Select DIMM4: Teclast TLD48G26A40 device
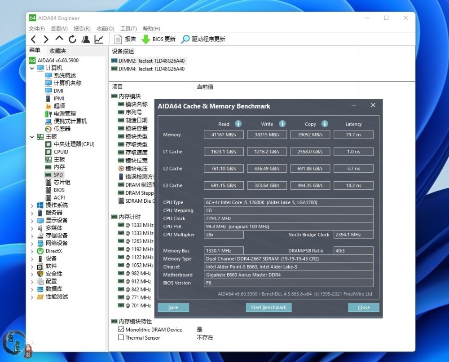 151,69
